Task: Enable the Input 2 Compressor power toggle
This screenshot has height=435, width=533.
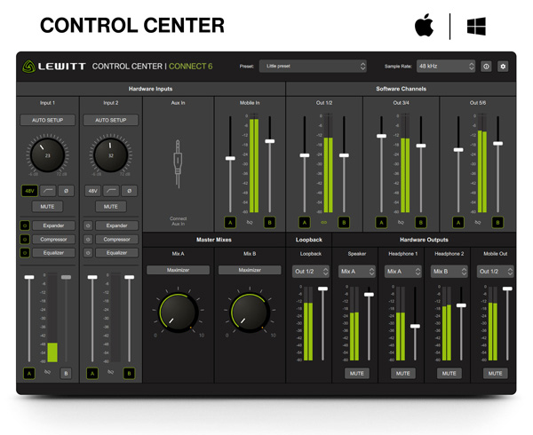Action: coord(88,239)
